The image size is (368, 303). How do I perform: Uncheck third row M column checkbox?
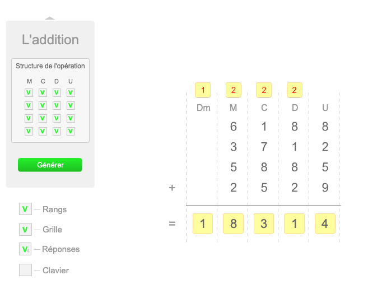pyautogui.click(x=29, y=118)
